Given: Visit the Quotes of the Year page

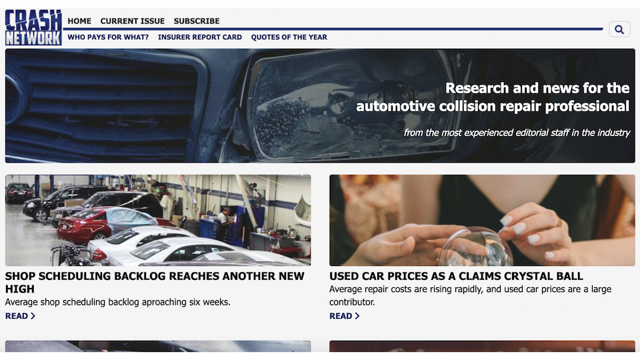Looking at the screenshot, I should (289, 37).
